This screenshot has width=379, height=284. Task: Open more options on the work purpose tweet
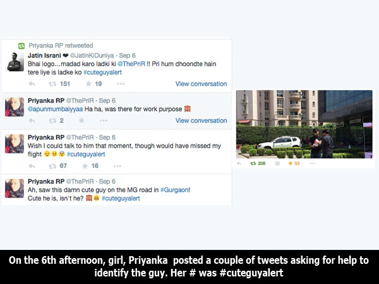click(x=104, y=121)
